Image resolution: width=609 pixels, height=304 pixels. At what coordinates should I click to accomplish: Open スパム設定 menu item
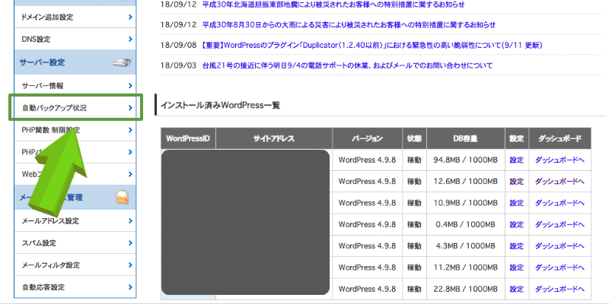point(75,243)
